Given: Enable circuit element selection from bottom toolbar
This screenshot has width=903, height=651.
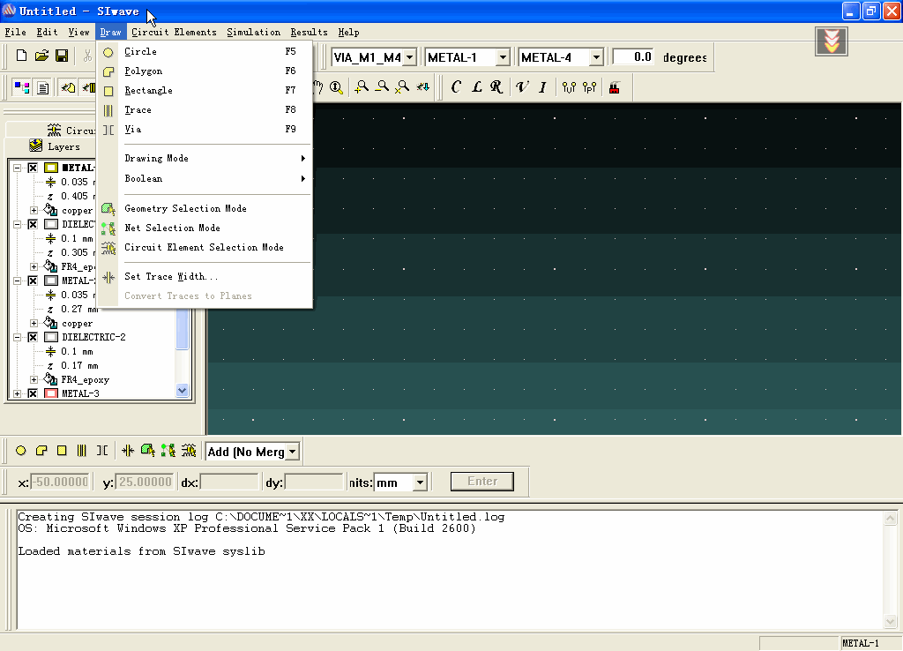Looking at the screenshot, I should tap(189, 451).
